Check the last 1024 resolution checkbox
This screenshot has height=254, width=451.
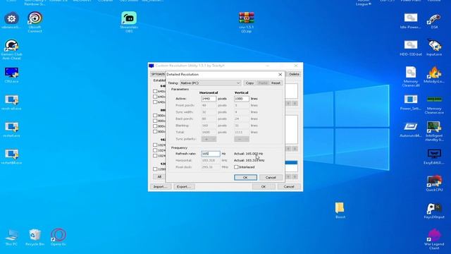point(155,156)
